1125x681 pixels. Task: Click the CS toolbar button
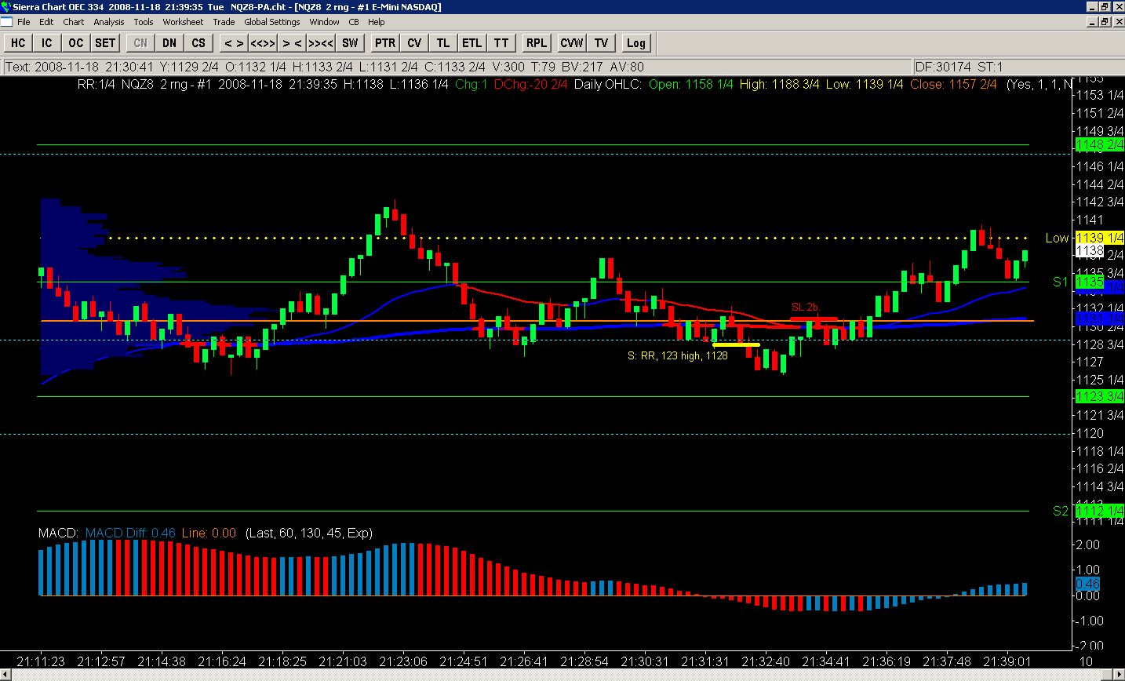198,43
